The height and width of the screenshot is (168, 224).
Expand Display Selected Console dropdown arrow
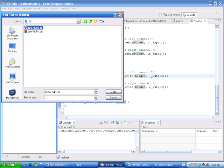(x=121, y=122)
